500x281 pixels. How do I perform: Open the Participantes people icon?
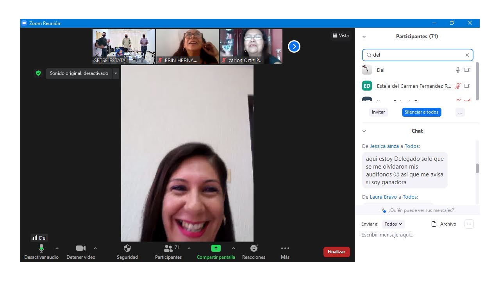168,248
